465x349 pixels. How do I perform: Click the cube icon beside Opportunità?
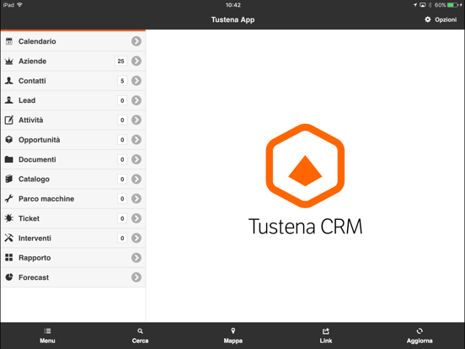9,139
